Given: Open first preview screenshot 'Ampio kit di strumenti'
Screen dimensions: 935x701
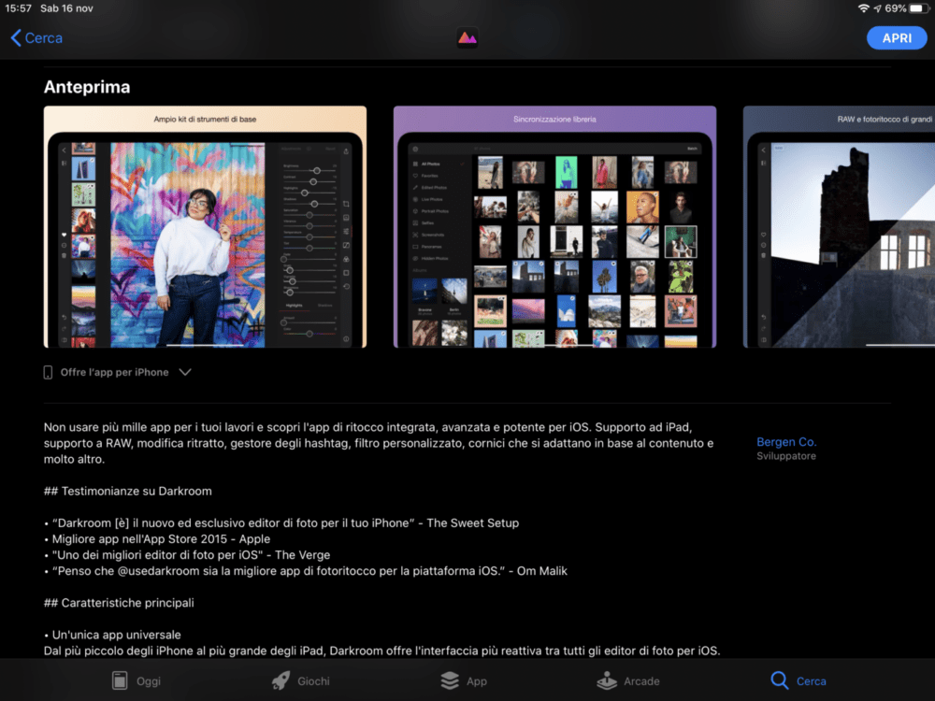Looking at the screenshot, I should [205, 226].
